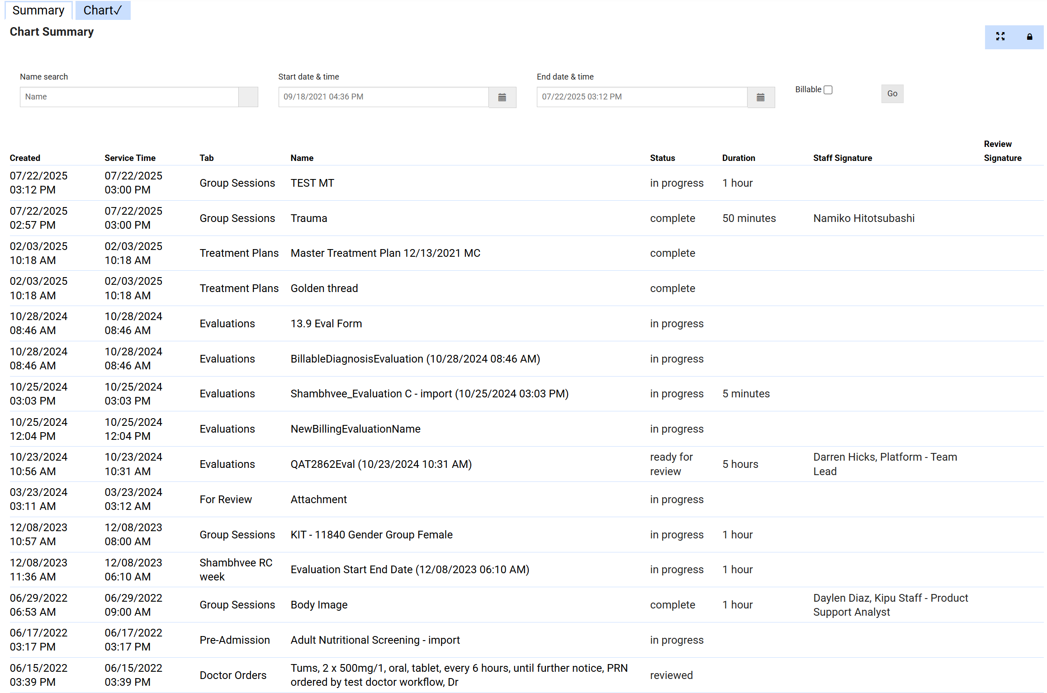Sort by the Created column header
Image resolution: width=1047 pixels, height=693 pixels.
tap(25, 158)
